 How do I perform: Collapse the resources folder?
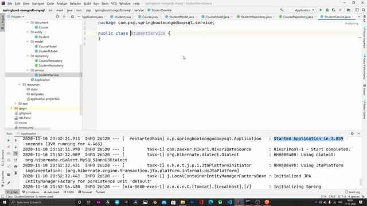(x=19, y=85)
